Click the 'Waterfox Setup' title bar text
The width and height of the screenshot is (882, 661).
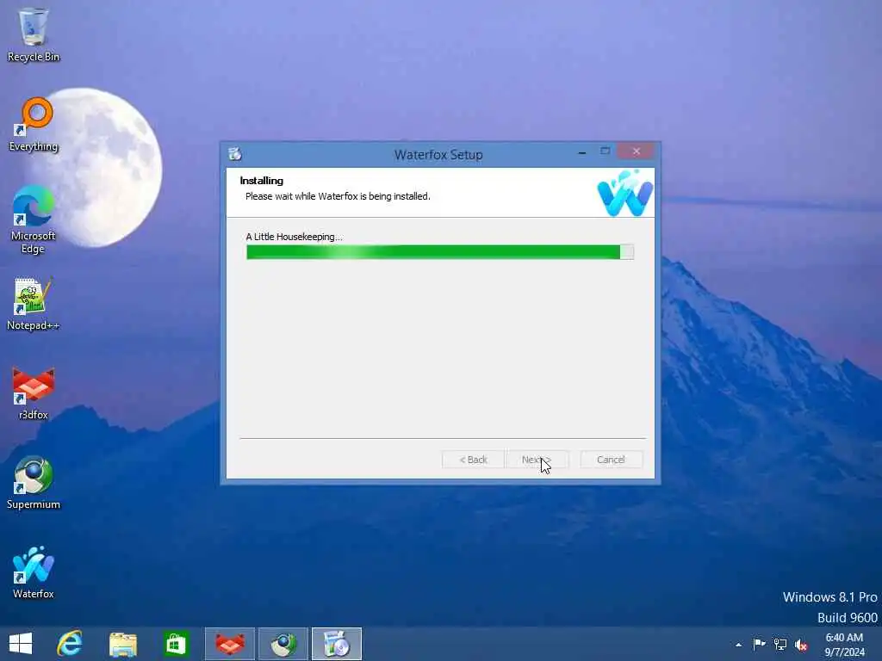coord(438,155)
